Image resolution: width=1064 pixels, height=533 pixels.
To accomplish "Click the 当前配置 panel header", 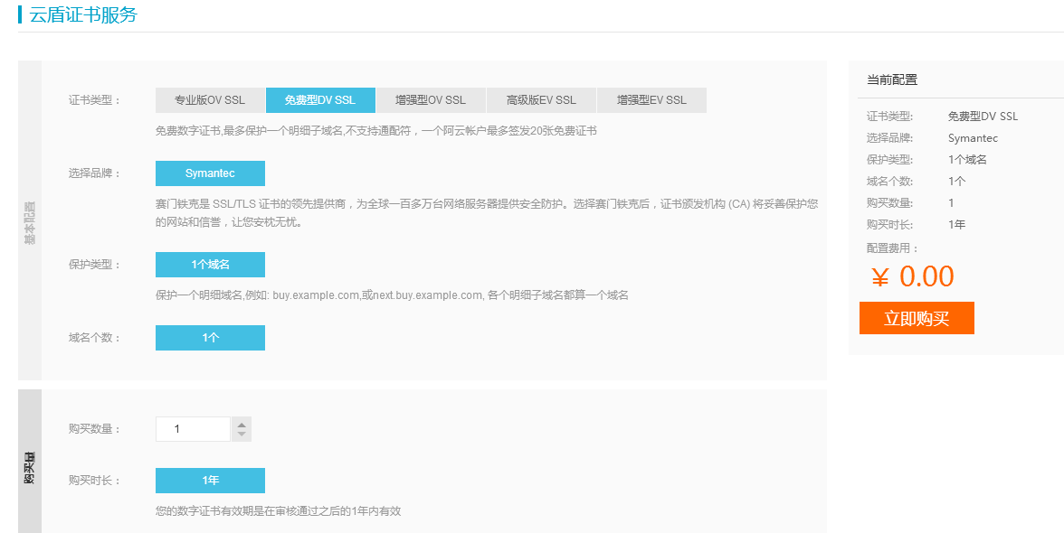I will [892, 79].
